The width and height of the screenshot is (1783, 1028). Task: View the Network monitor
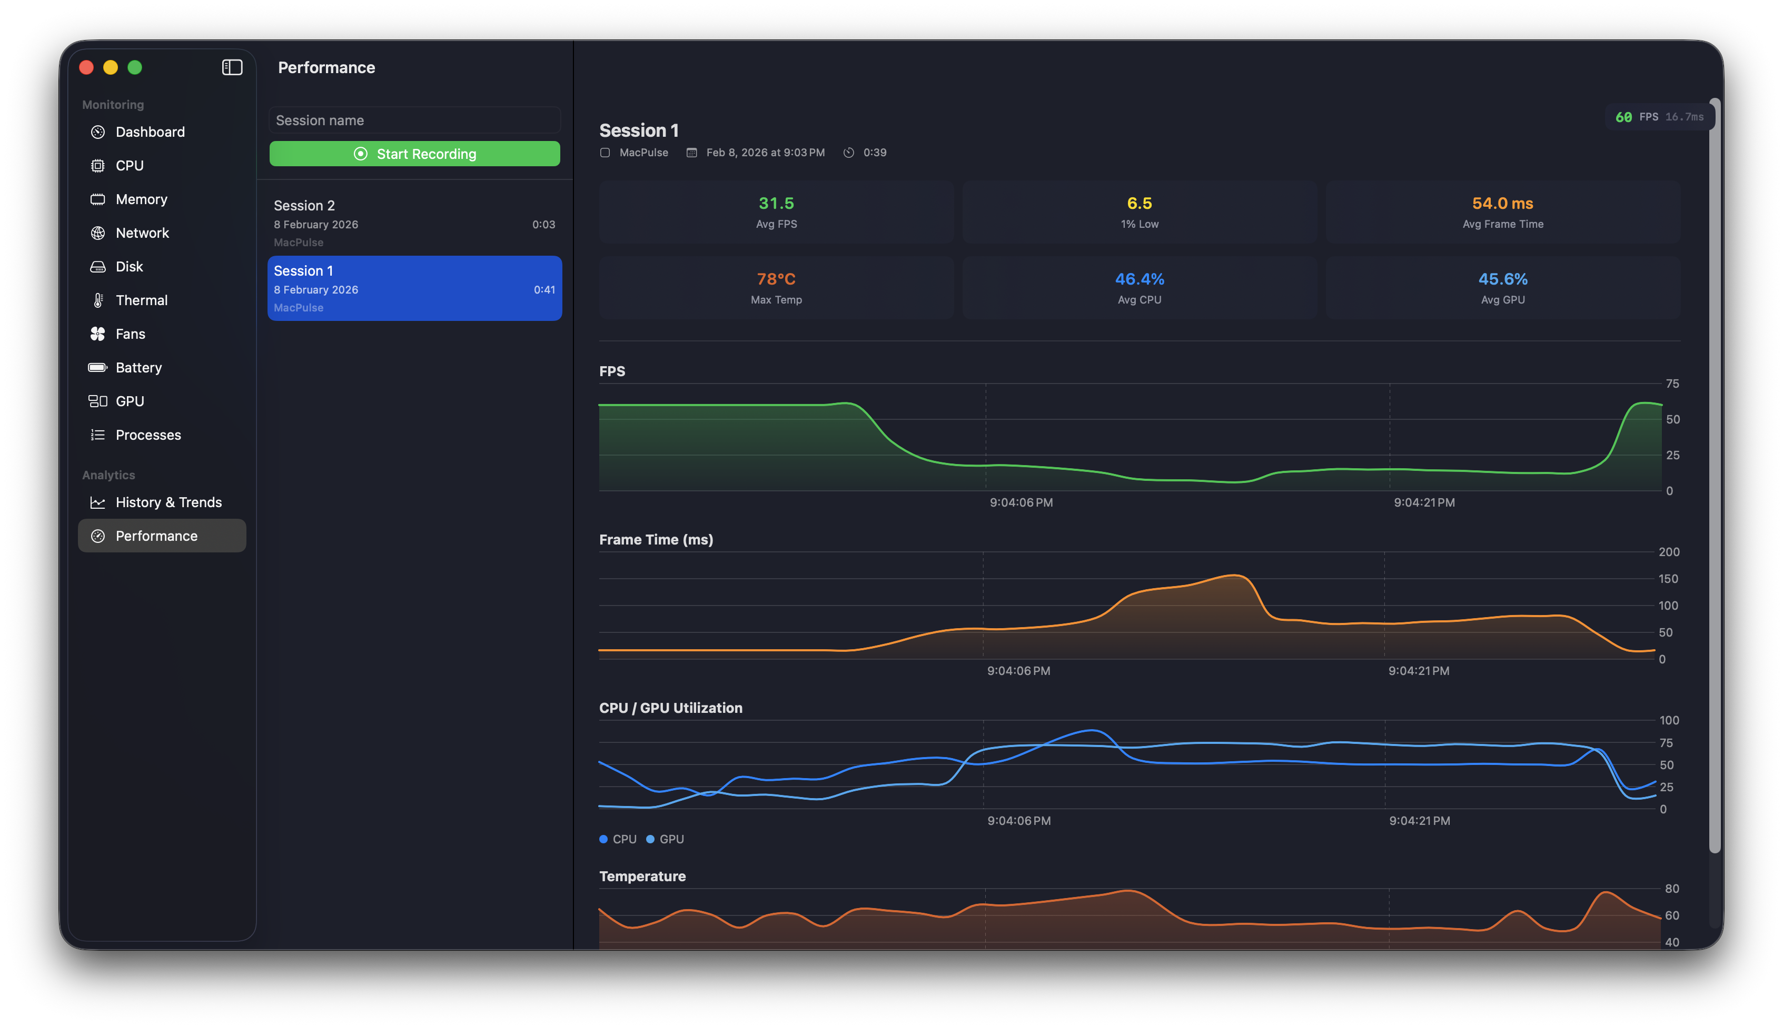142,233
